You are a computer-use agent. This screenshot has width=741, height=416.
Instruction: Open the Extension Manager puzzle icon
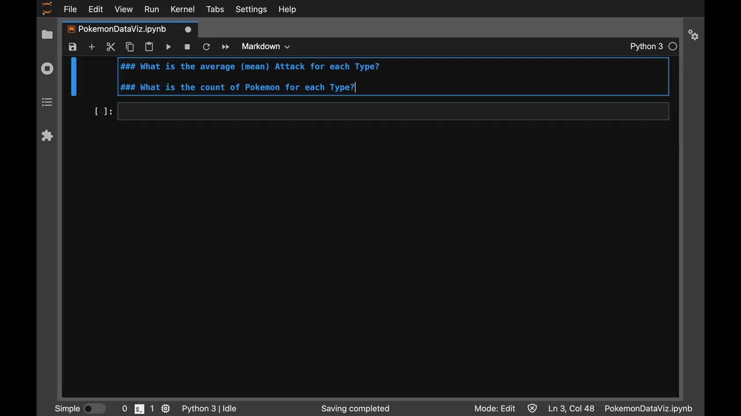pos(47,136)
